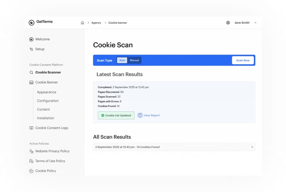Open the Setup section
The width and height of the screenshot is (286, 192).
coord(40,49)
